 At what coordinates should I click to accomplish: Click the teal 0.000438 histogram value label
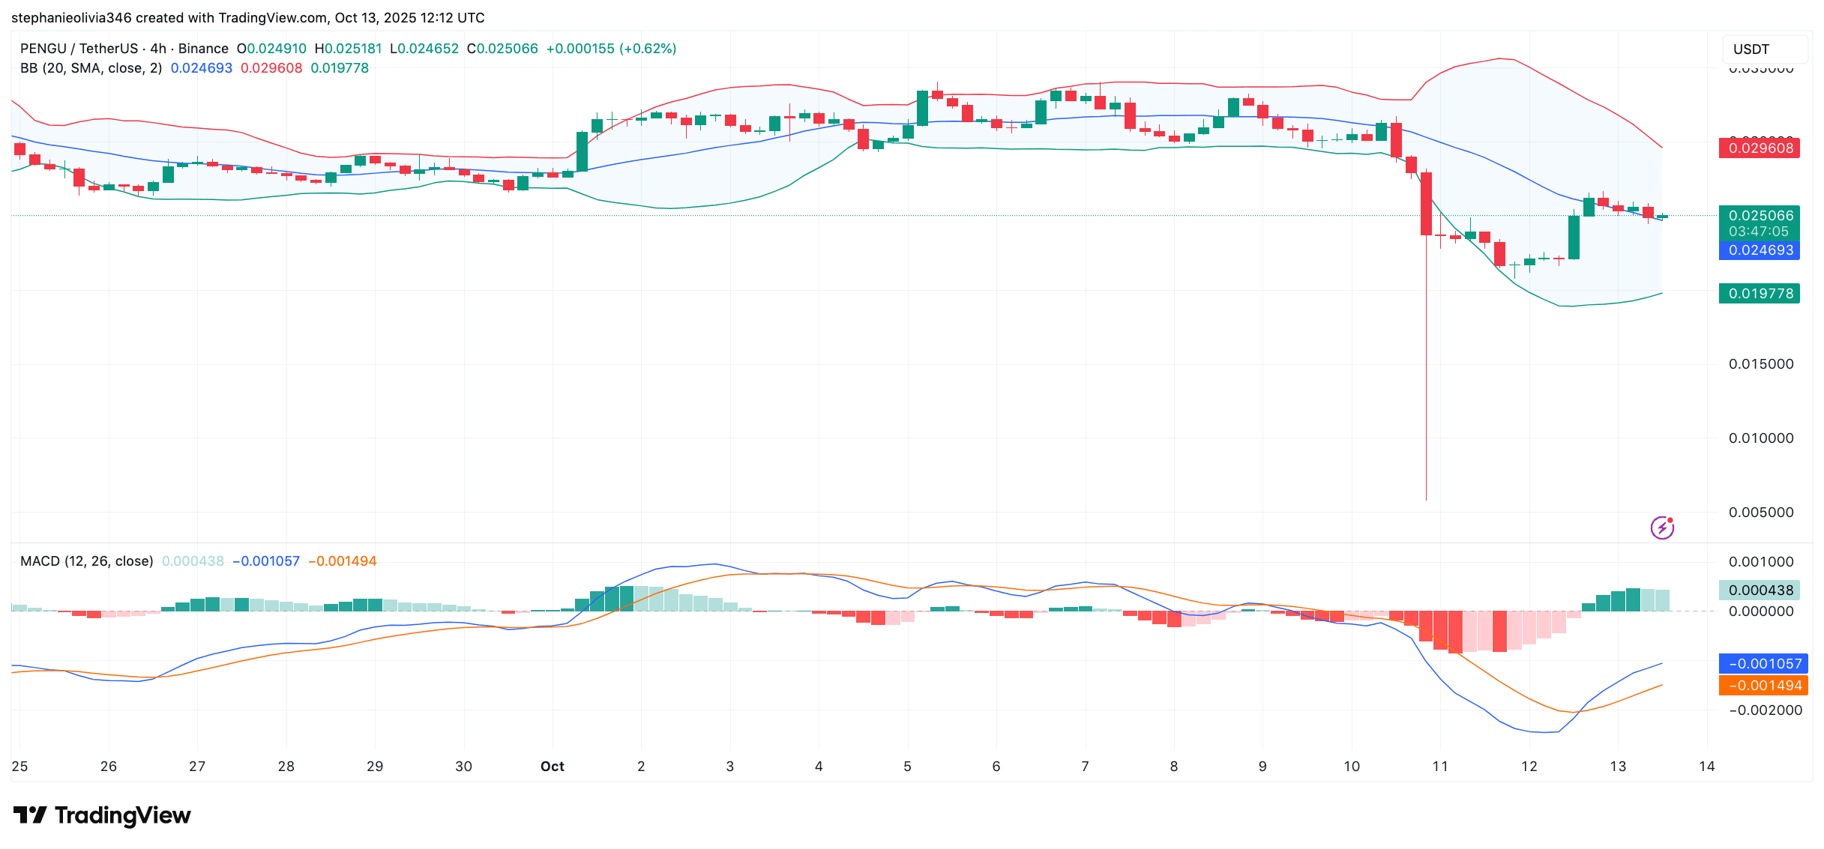click(x=1759, y=590)
